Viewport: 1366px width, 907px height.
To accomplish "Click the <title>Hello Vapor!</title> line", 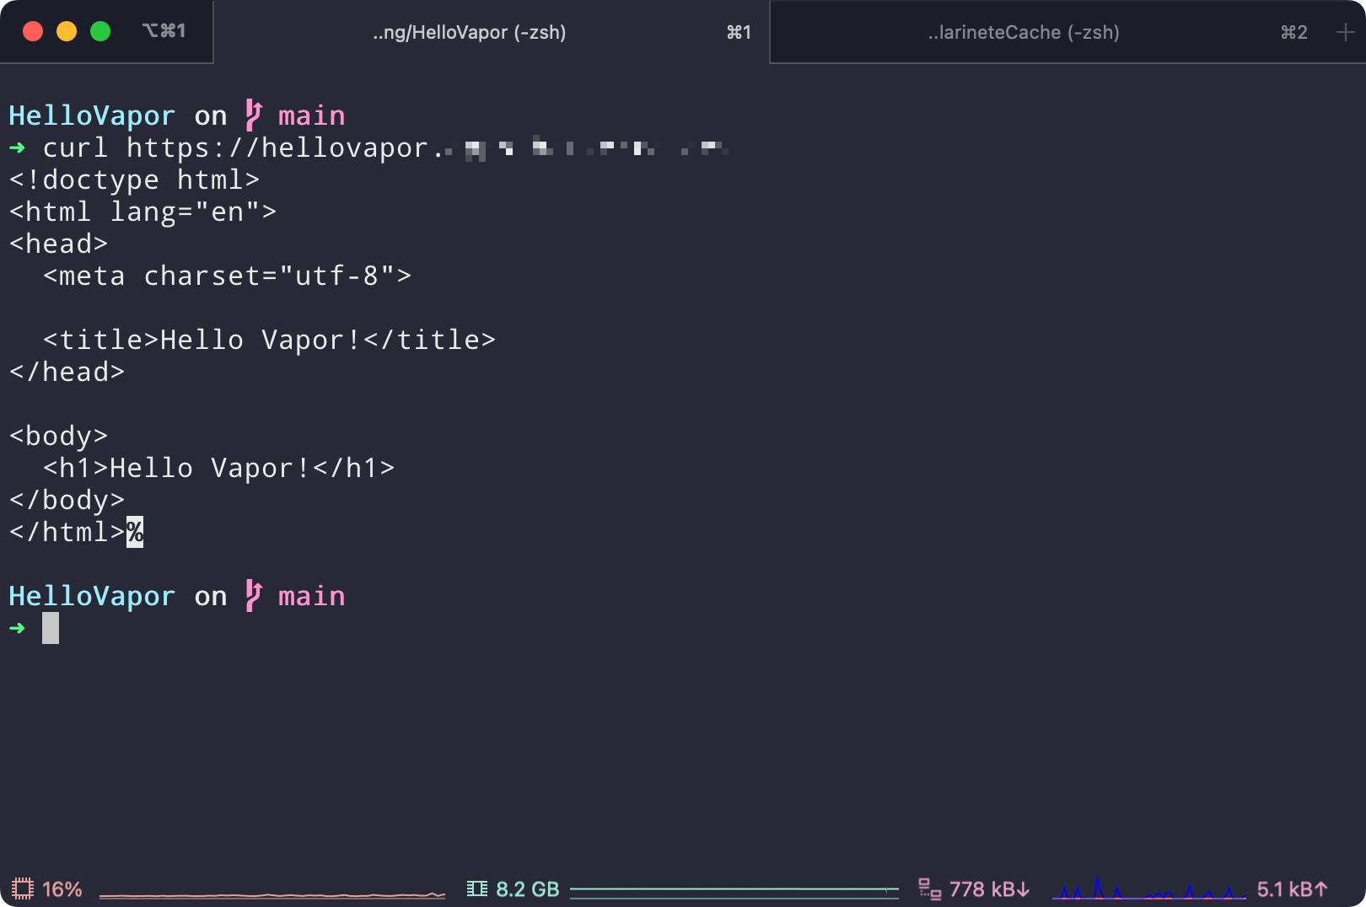I will pyautogui.click(x=269, y=341).
